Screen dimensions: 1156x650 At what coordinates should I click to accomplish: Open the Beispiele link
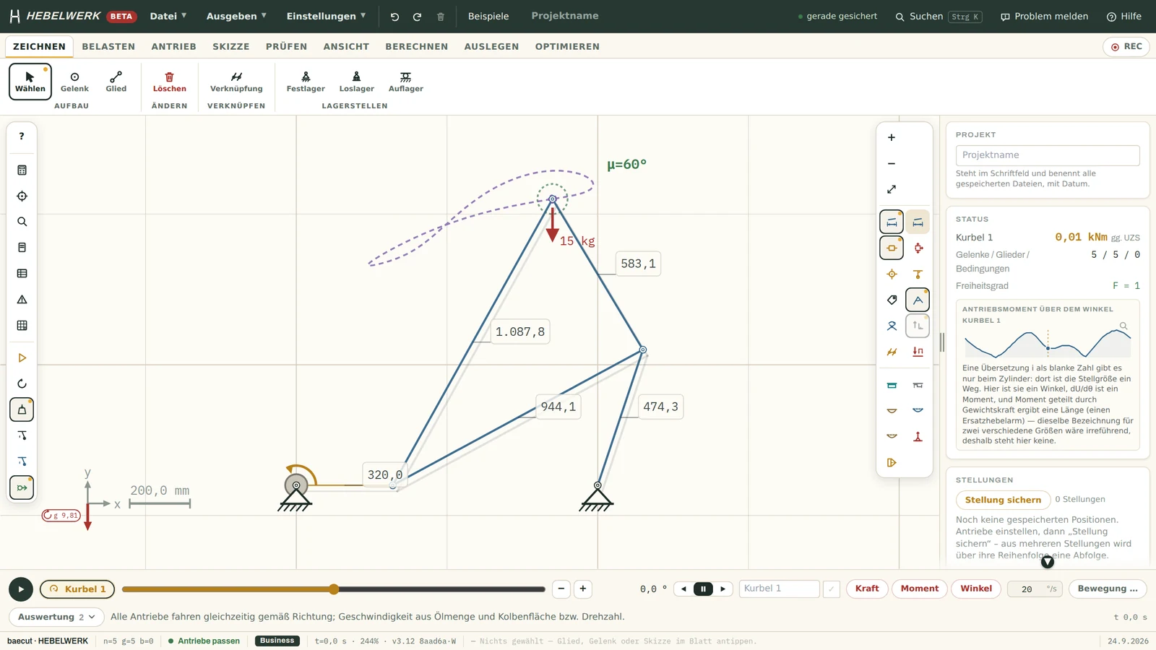[488, 16]
